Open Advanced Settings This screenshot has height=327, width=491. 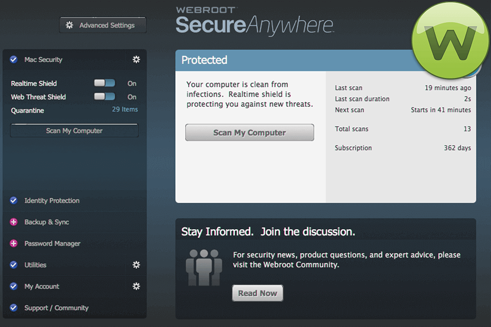(x=103, y=25)
